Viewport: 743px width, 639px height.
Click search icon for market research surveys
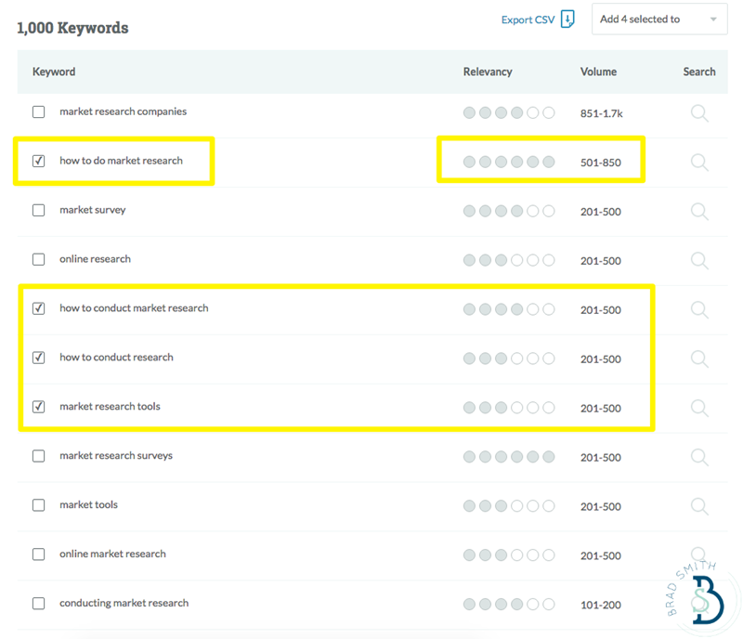click(699, 458)
